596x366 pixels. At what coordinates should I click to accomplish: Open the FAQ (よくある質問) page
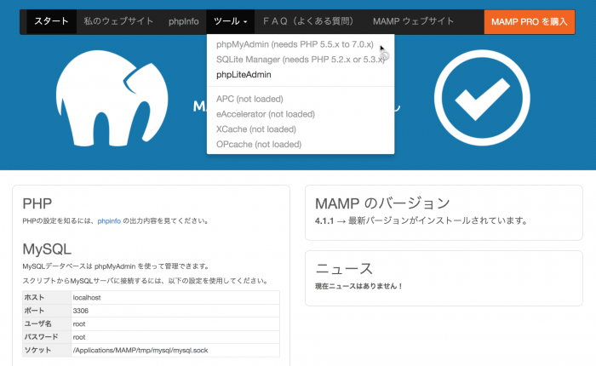[x=309, y=21]
